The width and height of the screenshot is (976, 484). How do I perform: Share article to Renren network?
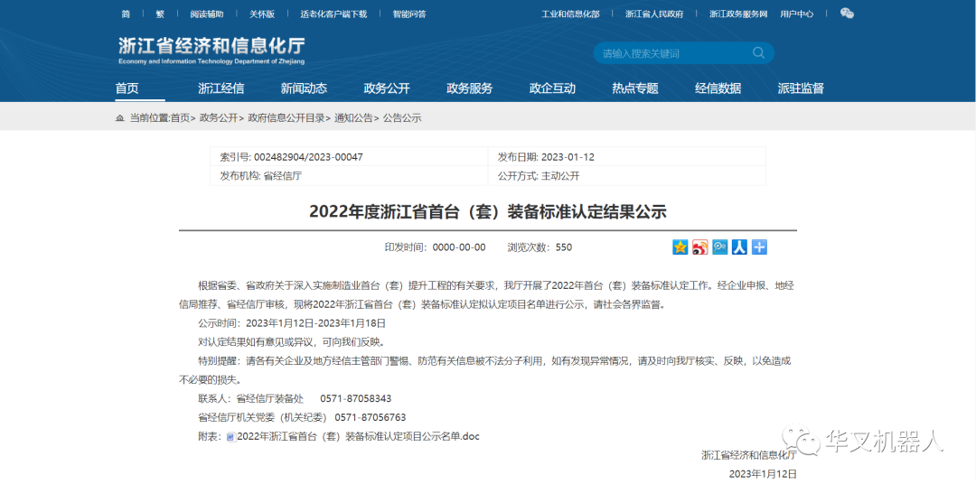pos(739,247)
